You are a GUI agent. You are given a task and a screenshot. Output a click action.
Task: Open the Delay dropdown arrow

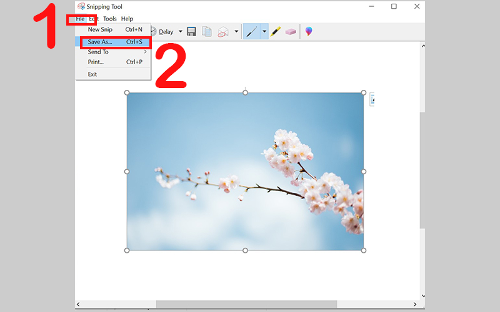coord(180,32)
